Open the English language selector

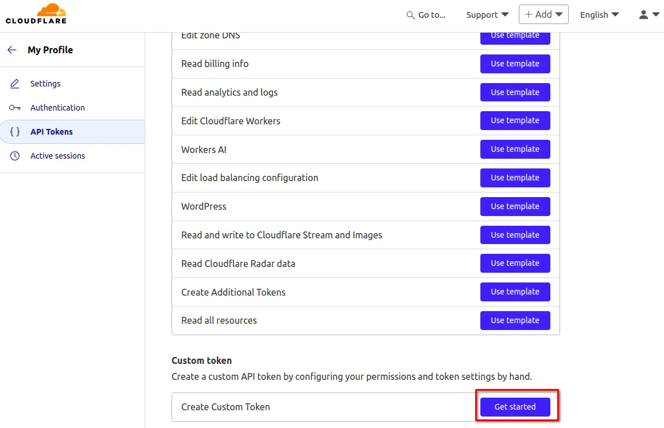click(599, 15)
